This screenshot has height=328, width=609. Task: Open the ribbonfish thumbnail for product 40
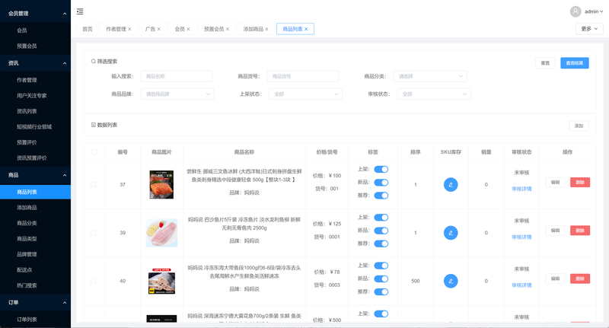pos(161,281)
